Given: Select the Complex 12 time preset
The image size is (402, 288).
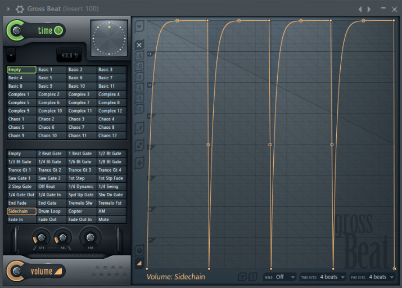Looking at the screenshot, I should [x=112, y=111].
